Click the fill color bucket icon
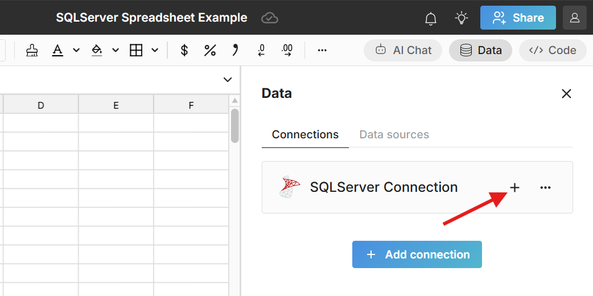The width and height of the screenshot is (593, 296). click(97, 51)
